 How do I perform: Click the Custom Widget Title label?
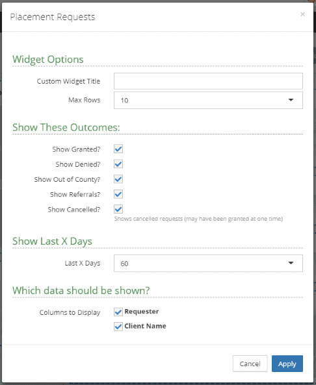[68, 81]
